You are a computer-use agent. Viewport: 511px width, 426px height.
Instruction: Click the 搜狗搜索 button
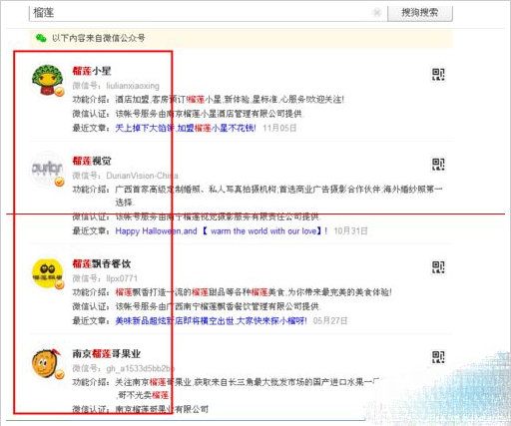tap(420, 13)
